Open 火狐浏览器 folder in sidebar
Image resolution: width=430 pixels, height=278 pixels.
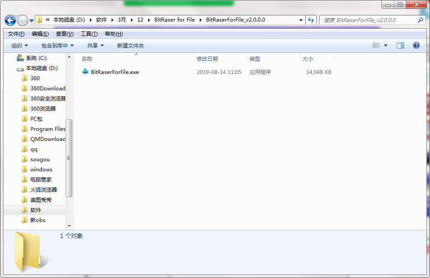click(44, 190)
